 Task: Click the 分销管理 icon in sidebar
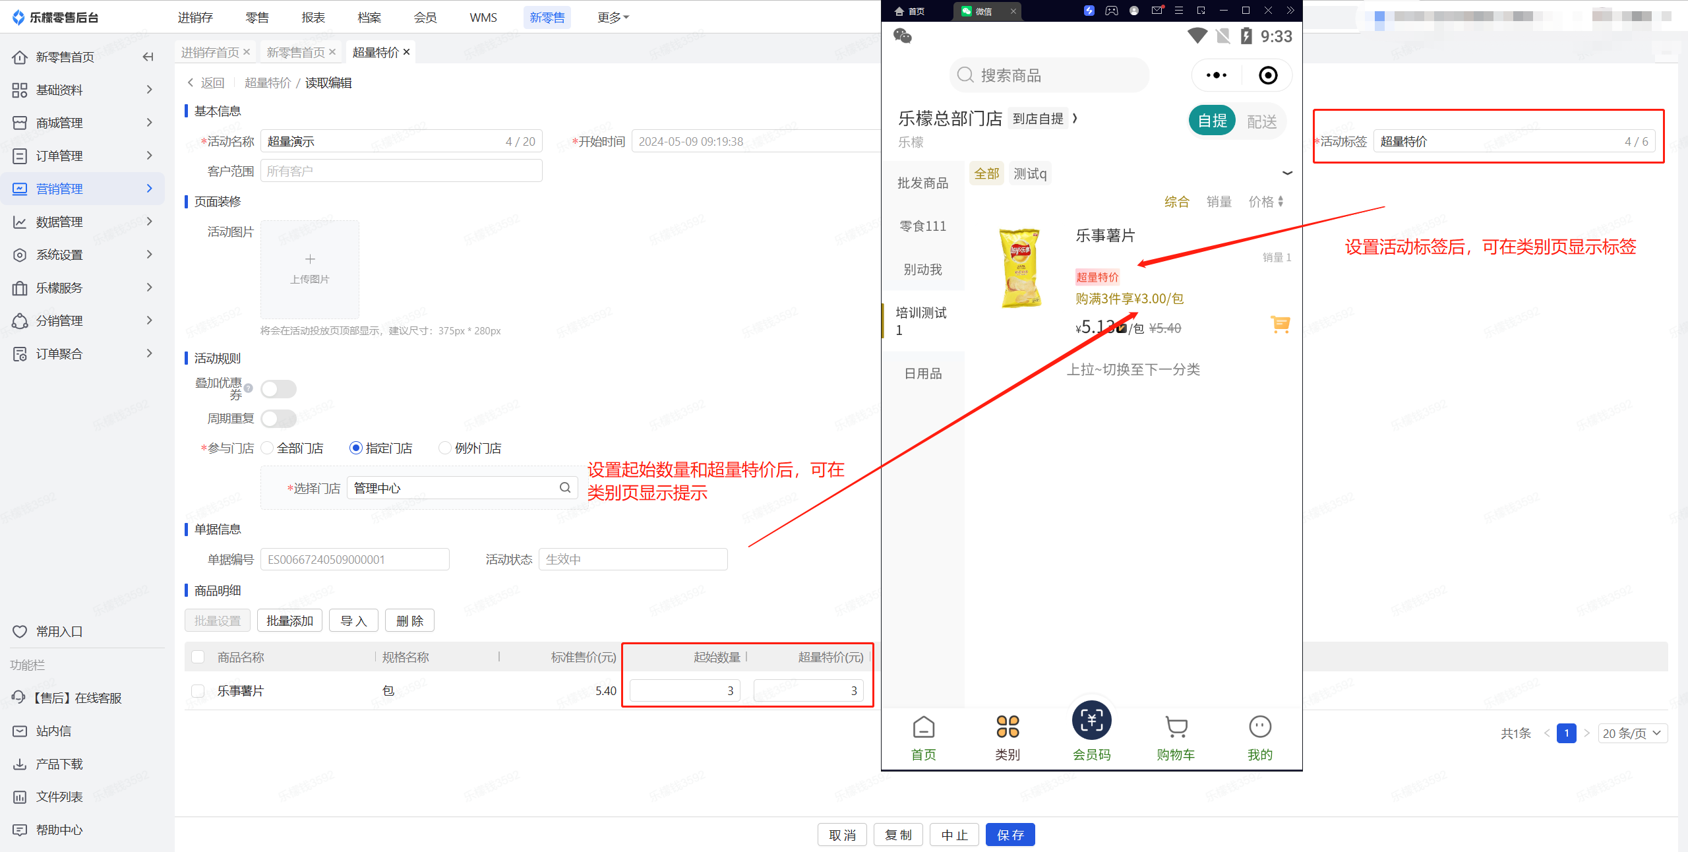[20, 320]
